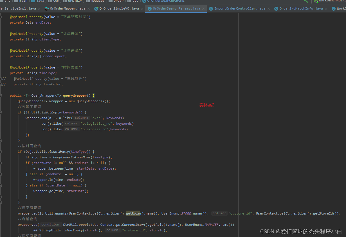The width and height of the screenshot is (346, 237).
Task: Click the //关键字查询 comment
Action: click(29, 107)
